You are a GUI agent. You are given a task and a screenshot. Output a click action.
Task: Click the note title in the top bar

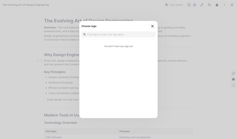(x=26, y=5)
